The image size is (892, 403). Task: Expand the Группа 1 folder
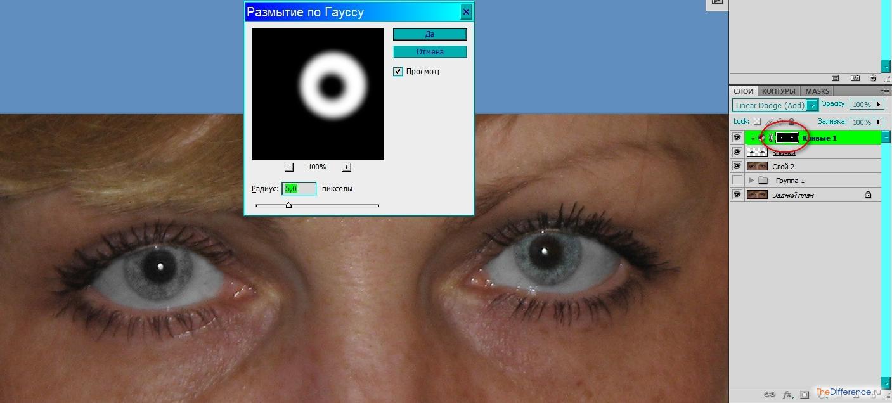[x=752, y=181]
